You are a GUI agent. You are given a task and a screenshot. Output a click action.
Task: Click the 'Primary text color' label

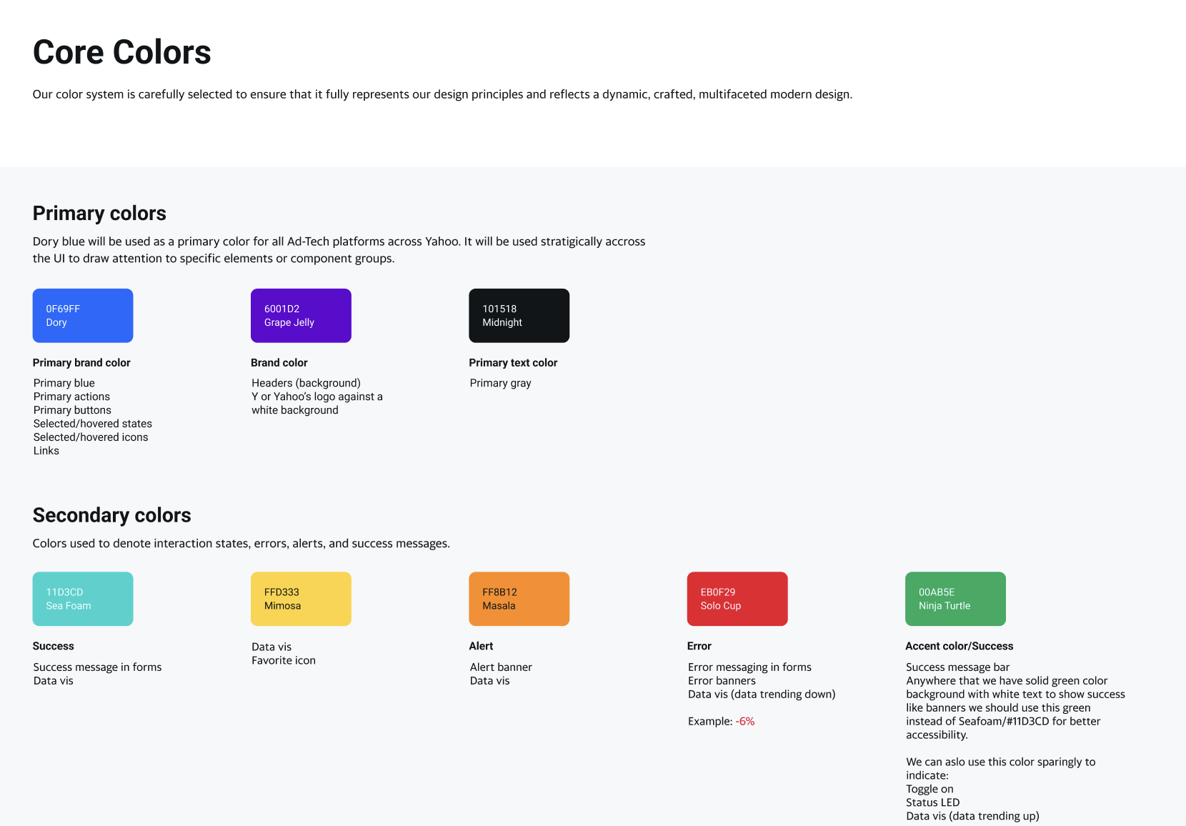[x=513, y=363]
